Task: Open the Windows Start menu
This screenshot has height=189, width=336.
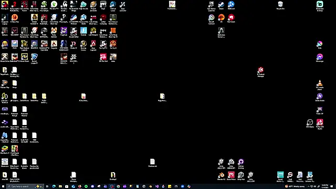Action: pyautogui.click(x=3, y=186)
